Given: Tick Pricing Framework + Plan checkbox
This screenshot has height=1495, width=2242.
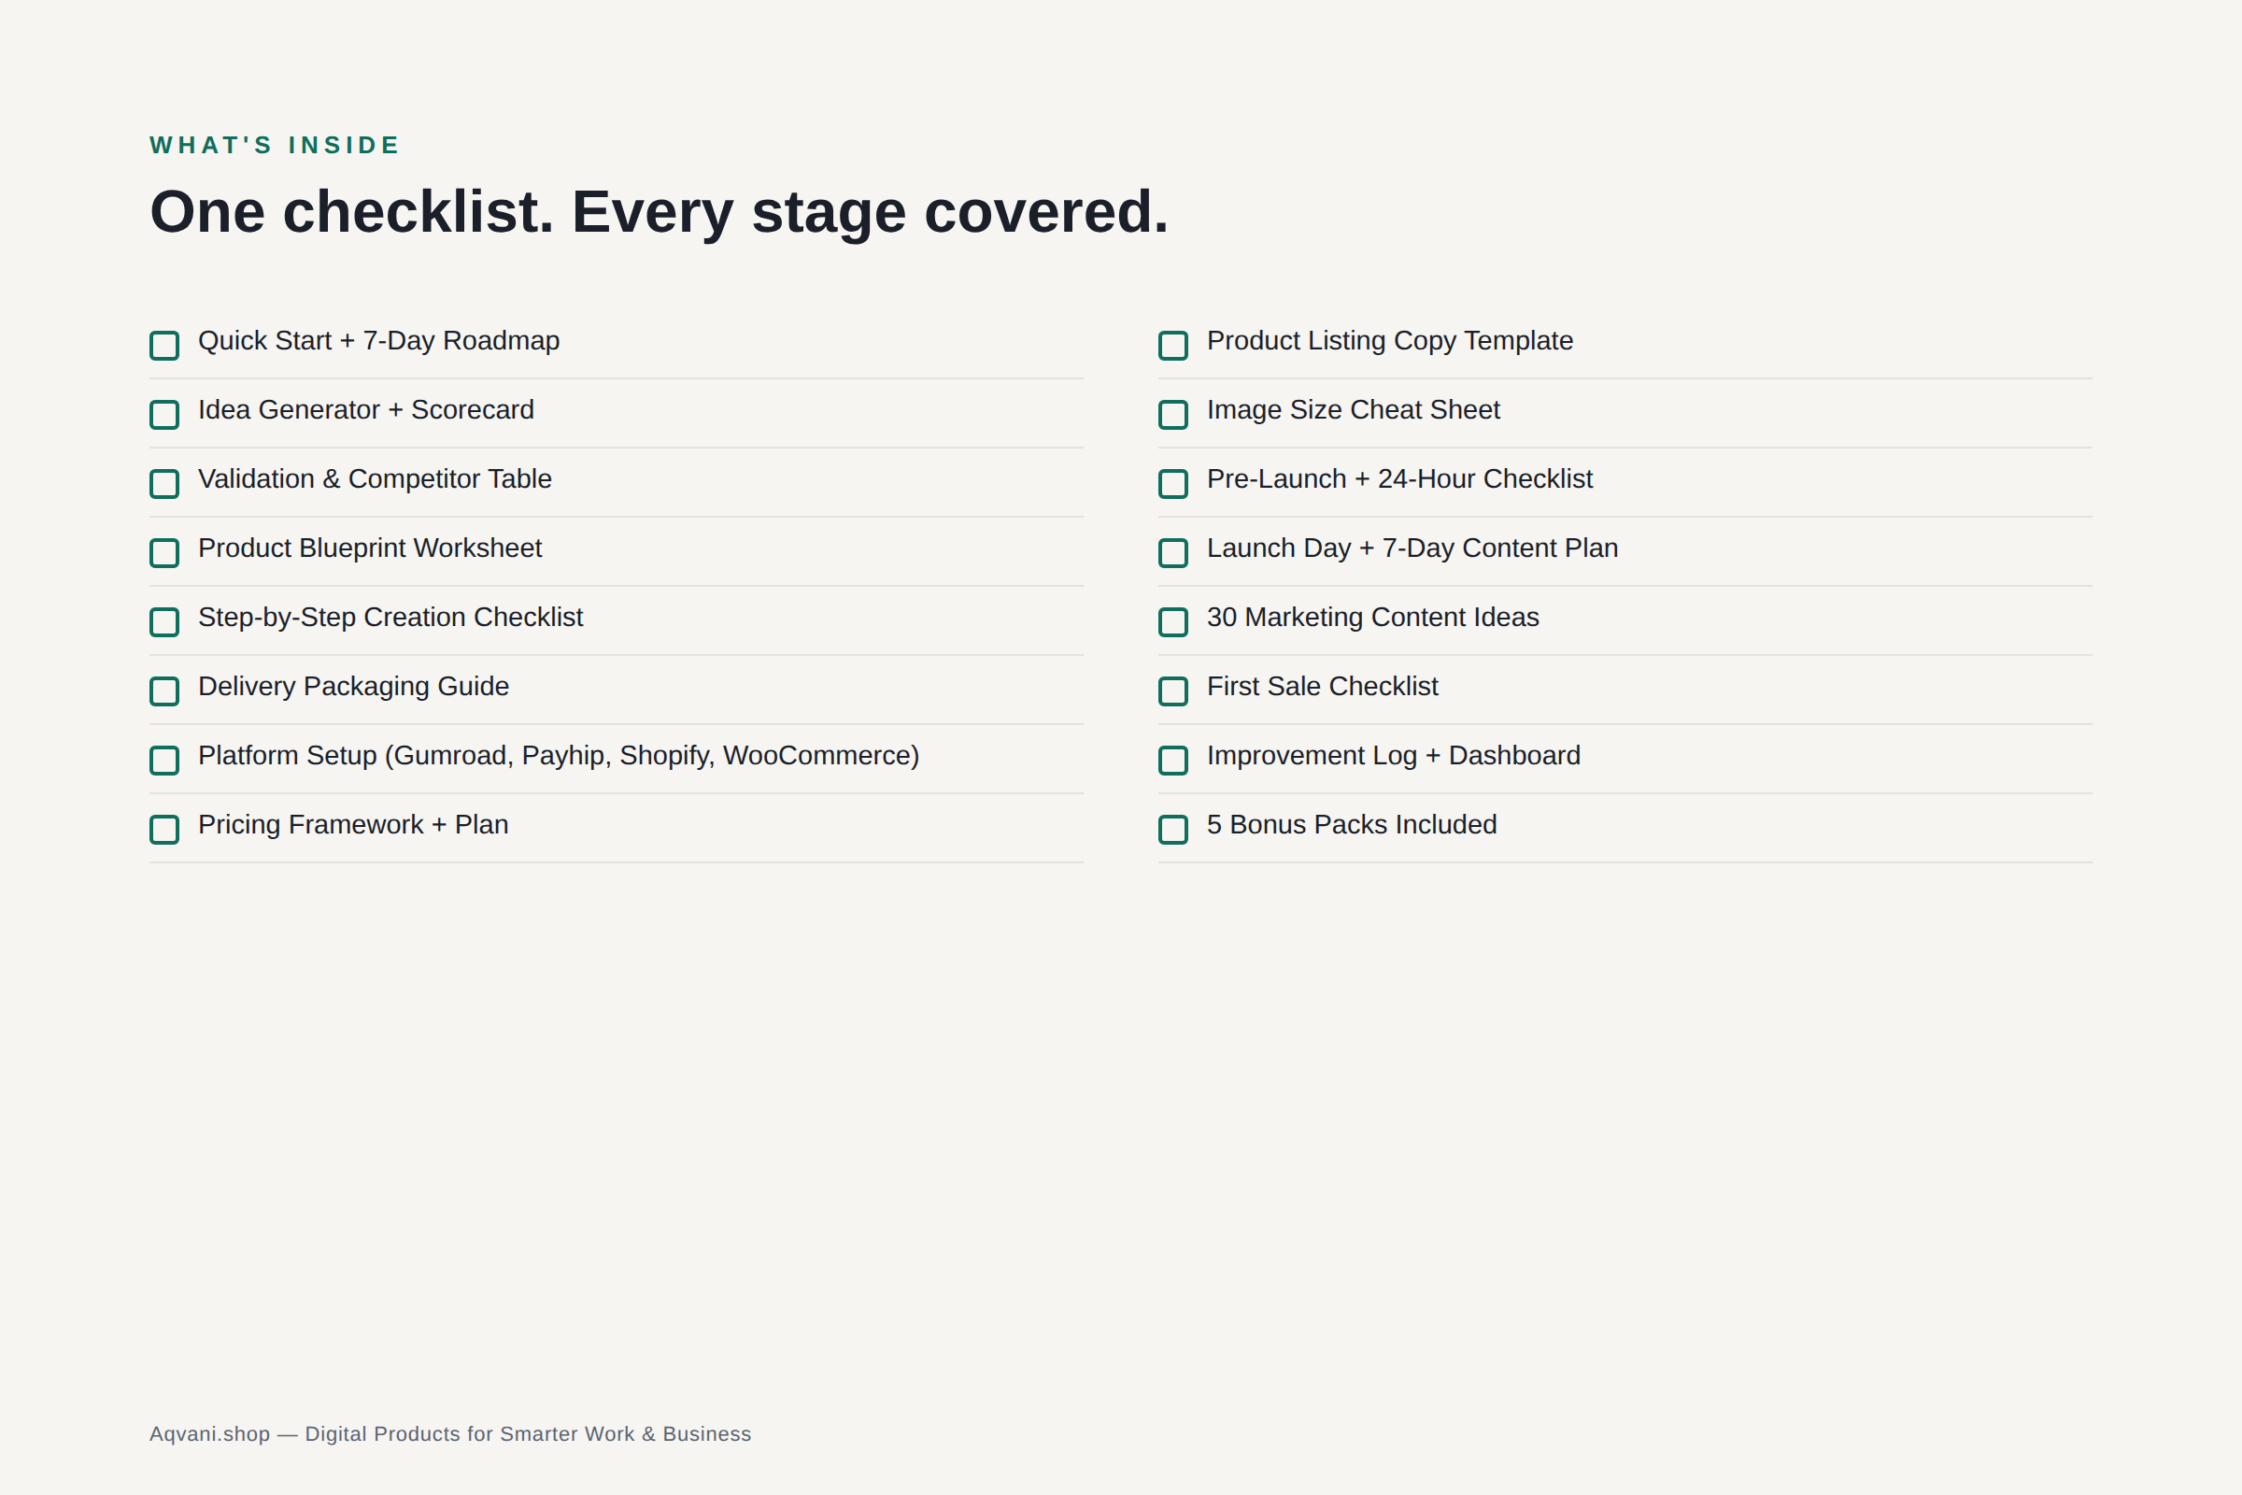Looking at the screenshot, I should point(164,830).
